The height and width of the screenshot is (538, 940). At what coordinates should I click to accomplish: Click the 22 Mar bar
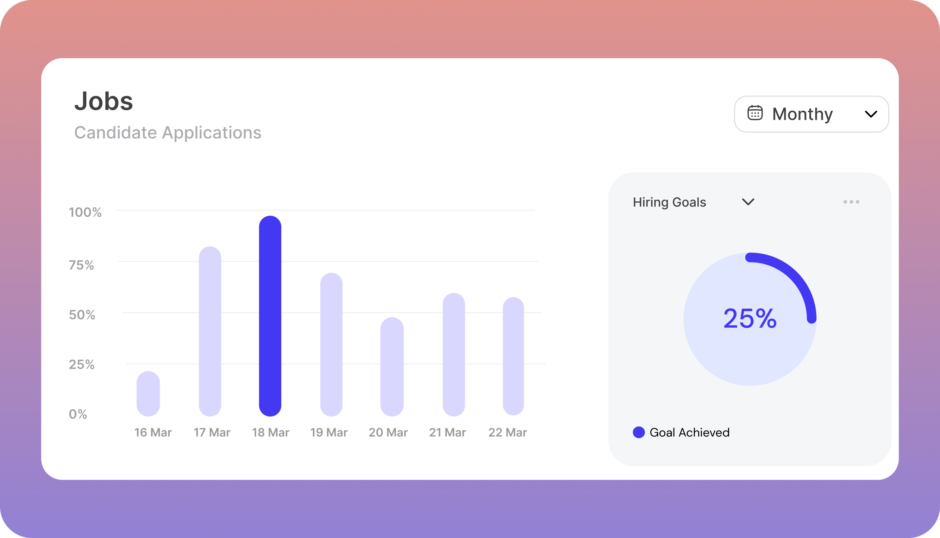[513, 356]
